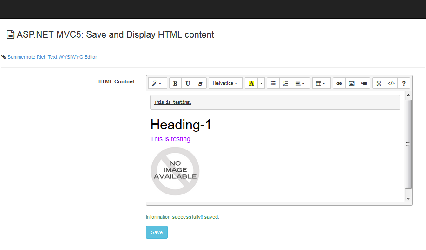Click the 'HTML Contnet' field label
Screen dimensions: 426x250
(x=117, y=81)
